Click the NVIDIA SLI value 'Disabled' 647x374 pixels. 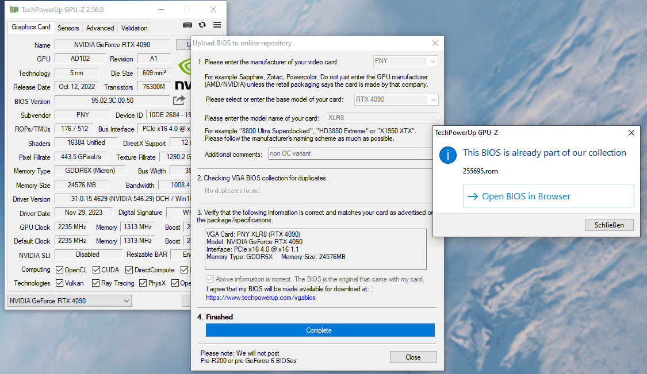tap(88, 255)
